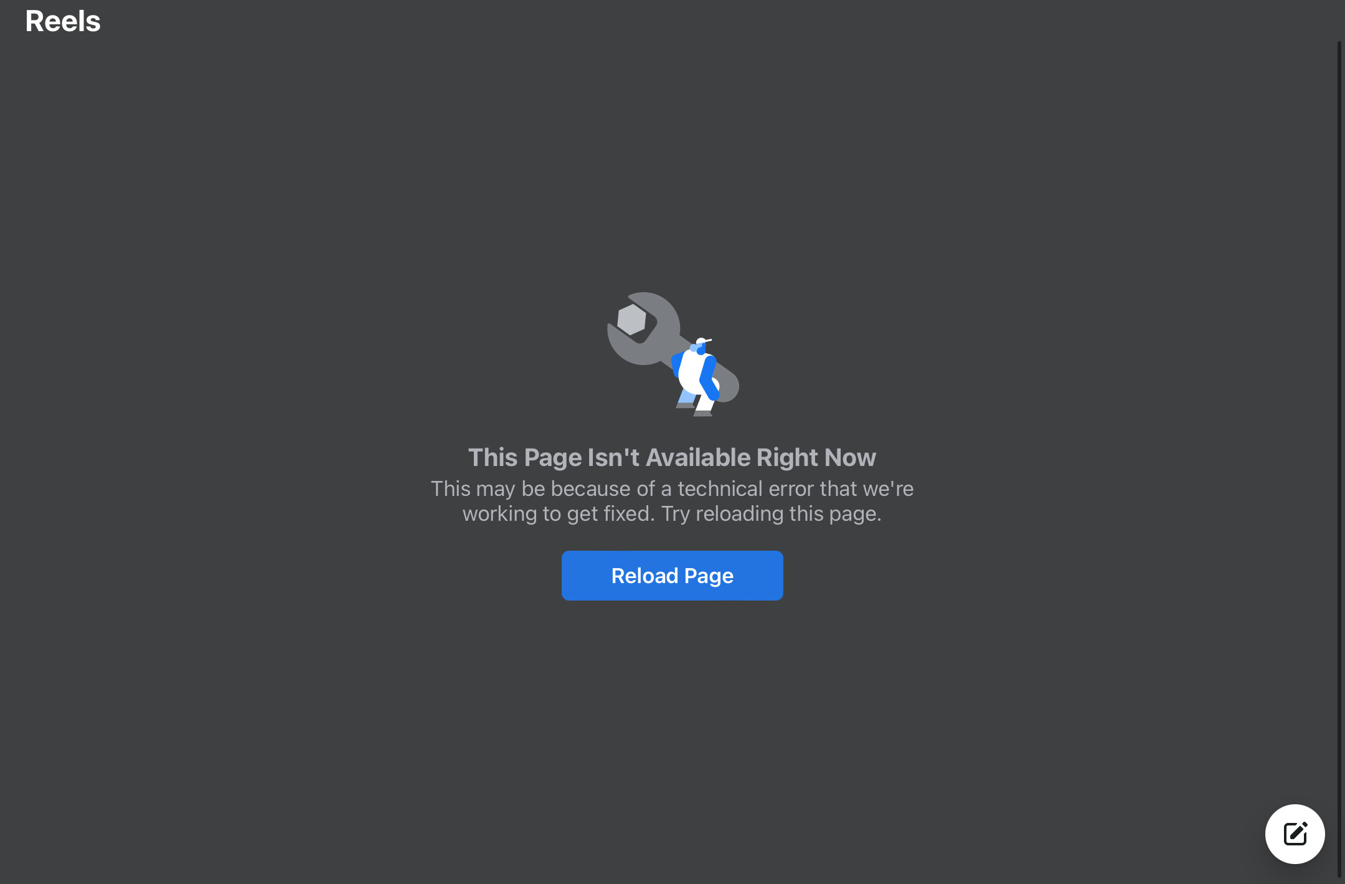Click the bottom end of the right scrollbar
1345x884 pixels.
[x=1339, y=874]
